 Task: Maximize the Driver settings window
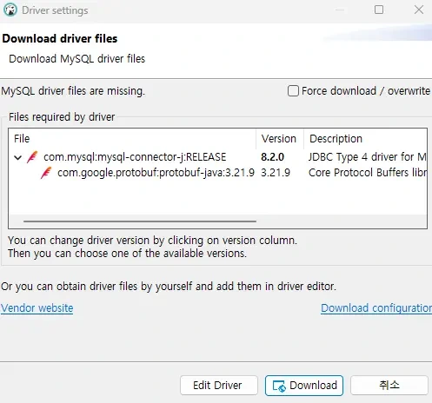tap(379, 10)
